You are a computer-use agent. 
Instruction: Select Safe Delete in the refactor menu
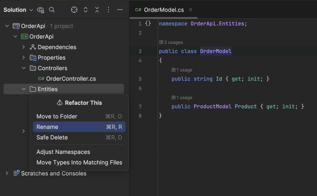click(x=52, y=137)
